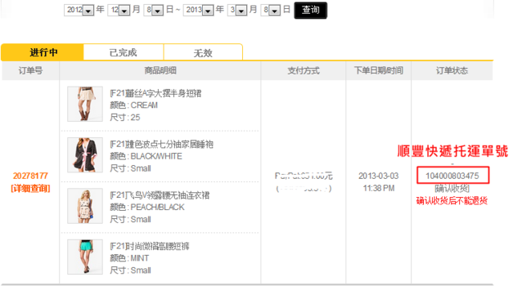Open the end day 8 dropdown
Image resolution: width=513 pixels, height=295 pixels.
[x=271, y=10]
